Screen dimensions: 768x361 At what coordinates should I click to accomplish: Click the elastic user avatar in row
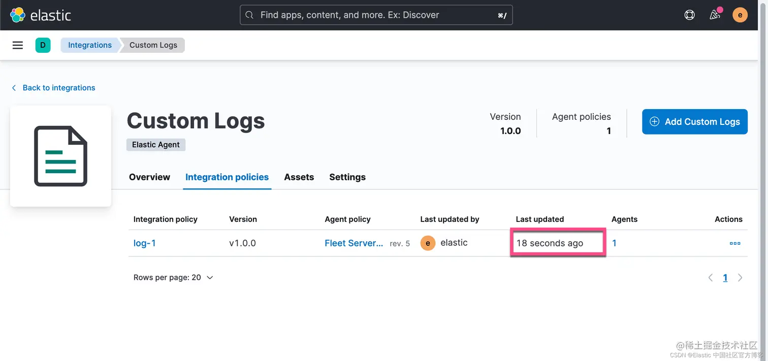(x=428, y=243)
